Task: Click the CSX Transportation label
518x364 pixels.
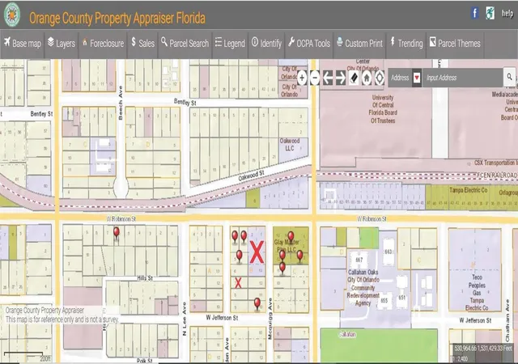Action: (495, 163)
